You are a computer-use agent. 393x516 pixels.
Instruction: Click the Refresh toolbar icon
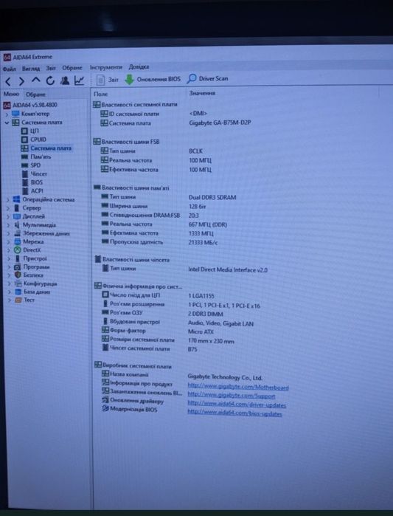[x=50, y=80]
